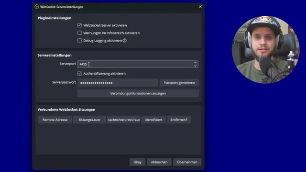Apply changes with Übernehmen
Viewport: 306px width, 172px height.
[x=187, y=162]
